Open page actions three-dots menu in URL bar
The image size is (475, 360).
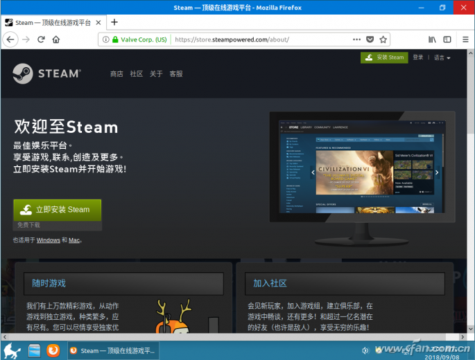point(356,39)
